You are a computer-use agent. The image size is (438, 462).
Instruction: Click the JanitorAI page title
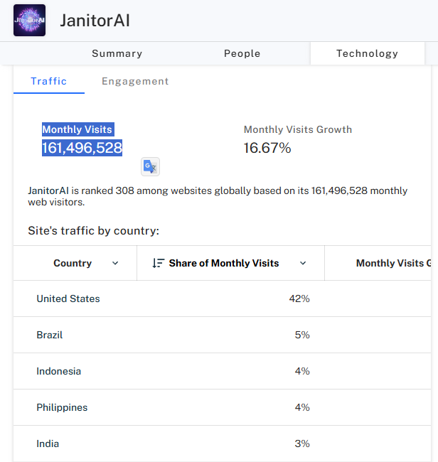coord(95,21)
